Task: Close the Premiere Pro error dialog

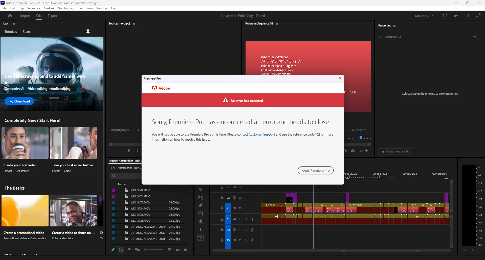Action: (x=340, y=78)
